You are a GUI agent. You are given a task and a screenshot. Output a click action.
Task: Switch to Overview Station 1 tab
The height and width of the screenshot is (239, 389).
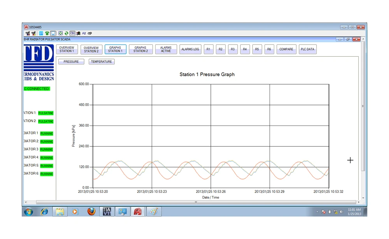click(x=66, y=49)
